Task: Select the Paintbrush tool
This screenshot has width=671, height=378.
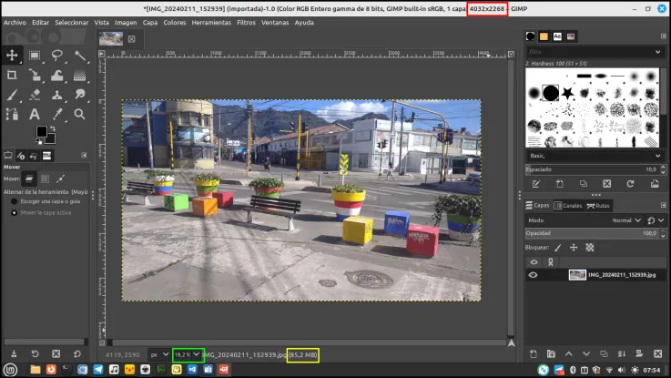Action: point(12,94)
